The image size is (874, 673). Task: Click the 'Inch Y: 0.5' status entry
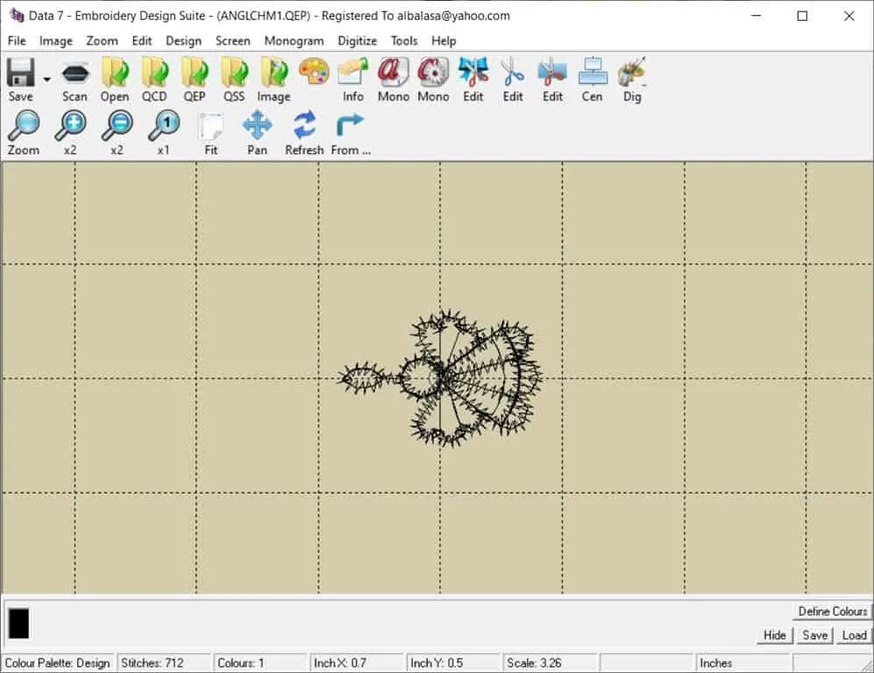tap(437, 663)
